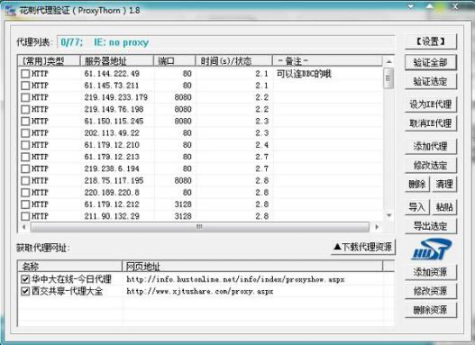Viewport: 475px width, 345px height.
Task: Click the horizontal scrollbar thumb
Action: click(x=200, y=227)
